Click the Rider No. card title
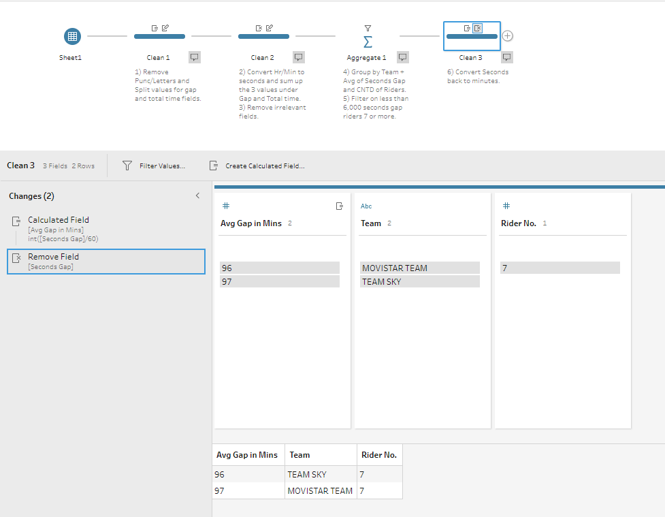This screenshot has width=665, height=517. (x=518, y=223)
